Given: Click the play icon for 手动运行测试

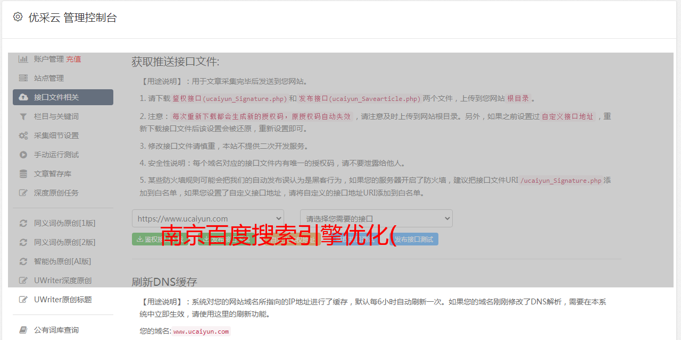Looking at the screenshot, I should click(x=23, y=155).
